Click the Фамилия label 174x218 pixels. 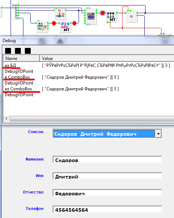tap(34, 159)
